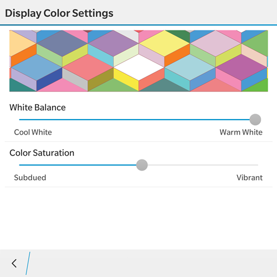Click the Color Saturation heading
The image size is (277, 277).
[x=42, y=153]
